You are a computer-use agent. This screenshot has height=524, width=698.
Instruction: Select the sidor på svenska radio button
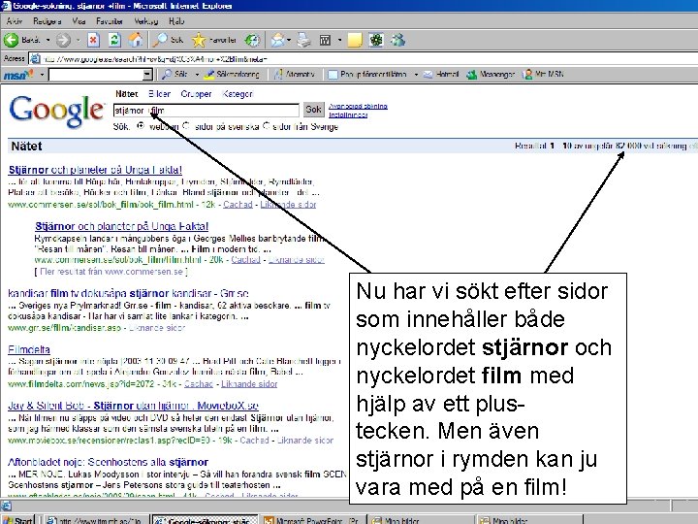(186, 126)
